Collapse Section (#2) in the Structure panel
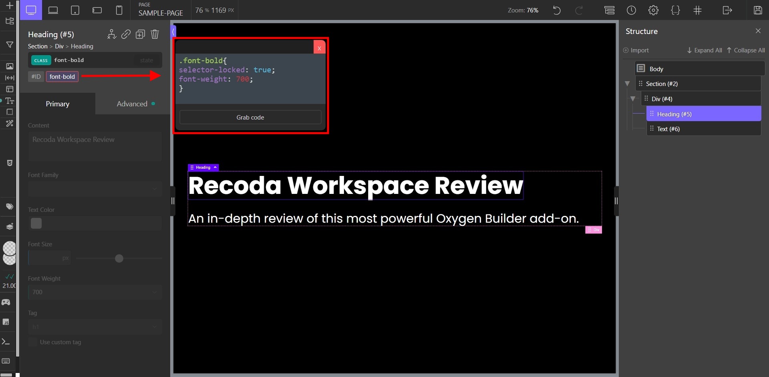 click(627, 84)
